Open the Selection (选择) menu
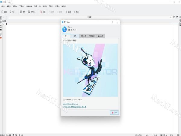Viewport: 181px width, 136px height. 36,6
